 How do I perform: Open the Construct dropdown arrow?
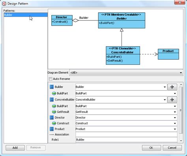point(175,123)
